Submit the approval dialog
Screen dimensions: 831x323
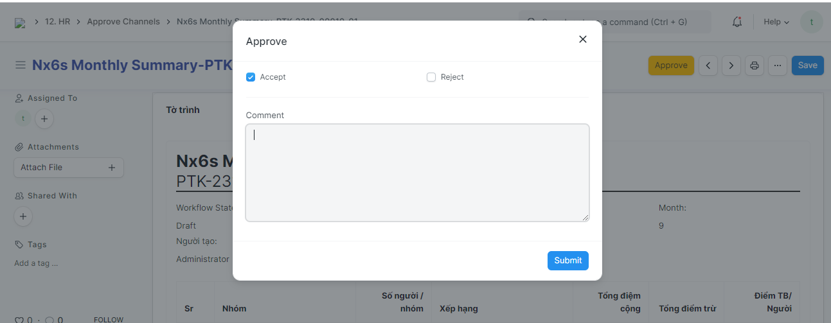click(567, 260)
